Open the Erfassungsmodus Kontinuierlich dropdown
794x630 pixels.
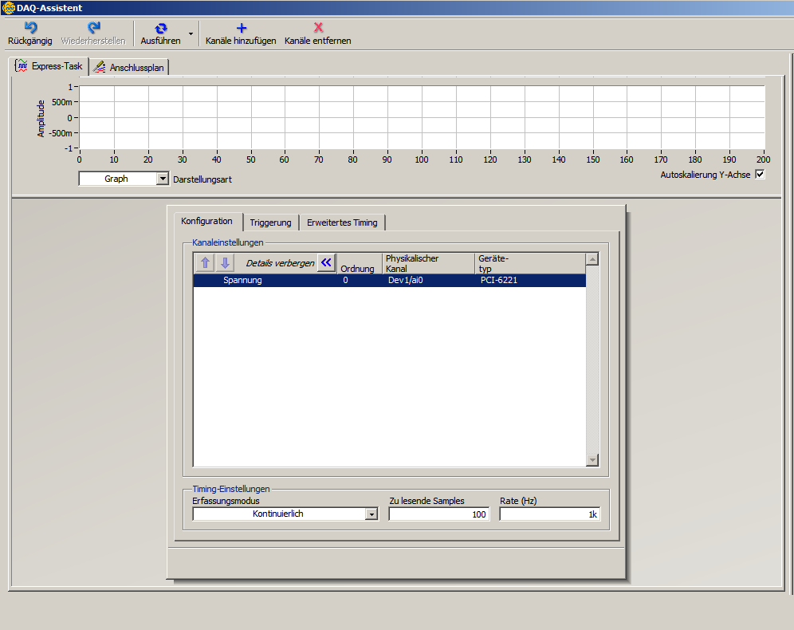tap(371, 514)
